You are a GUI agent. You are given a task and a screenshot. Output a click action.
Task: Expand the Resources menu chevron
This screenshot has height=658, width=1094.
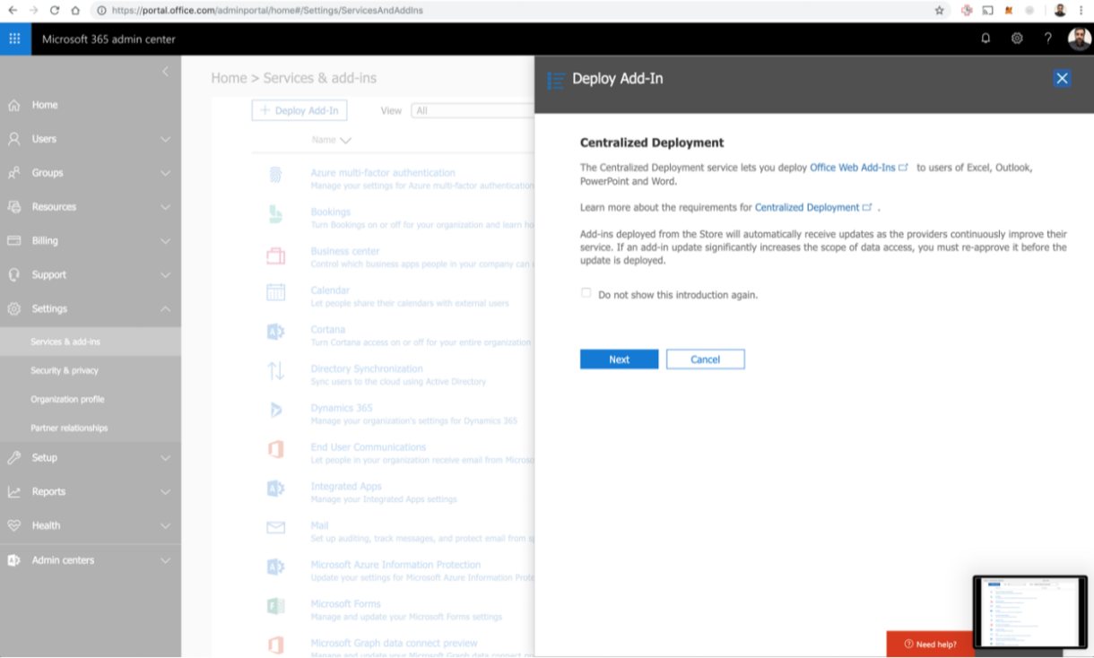click(x=165, y=207)
